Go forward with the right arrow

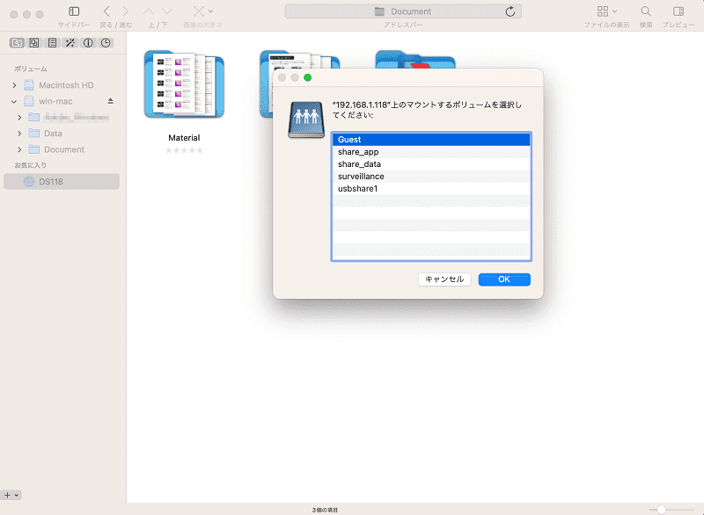[x=125, y=11]
